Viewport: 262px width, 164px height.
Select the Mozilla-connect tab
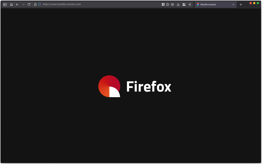[x=213, y=4]
